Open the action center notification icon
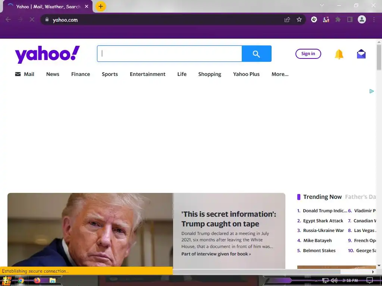This screenshot has height=286, width=382. (370, 281)
